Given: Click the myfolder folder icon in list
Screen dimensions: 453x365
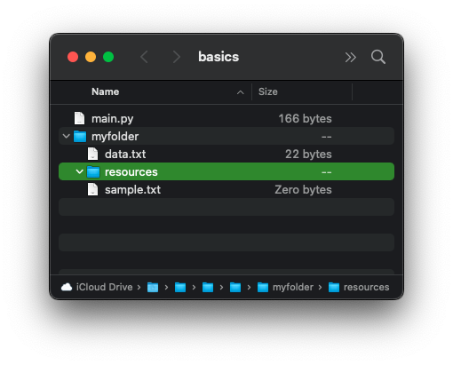Looking at the screenshot, I should pos(80,136).
